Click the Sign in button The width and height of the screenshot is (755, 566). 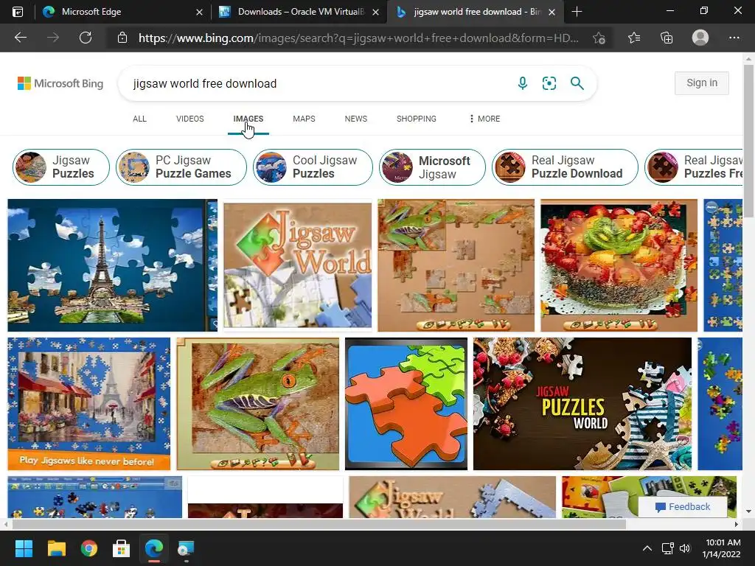tap(702, 83)
